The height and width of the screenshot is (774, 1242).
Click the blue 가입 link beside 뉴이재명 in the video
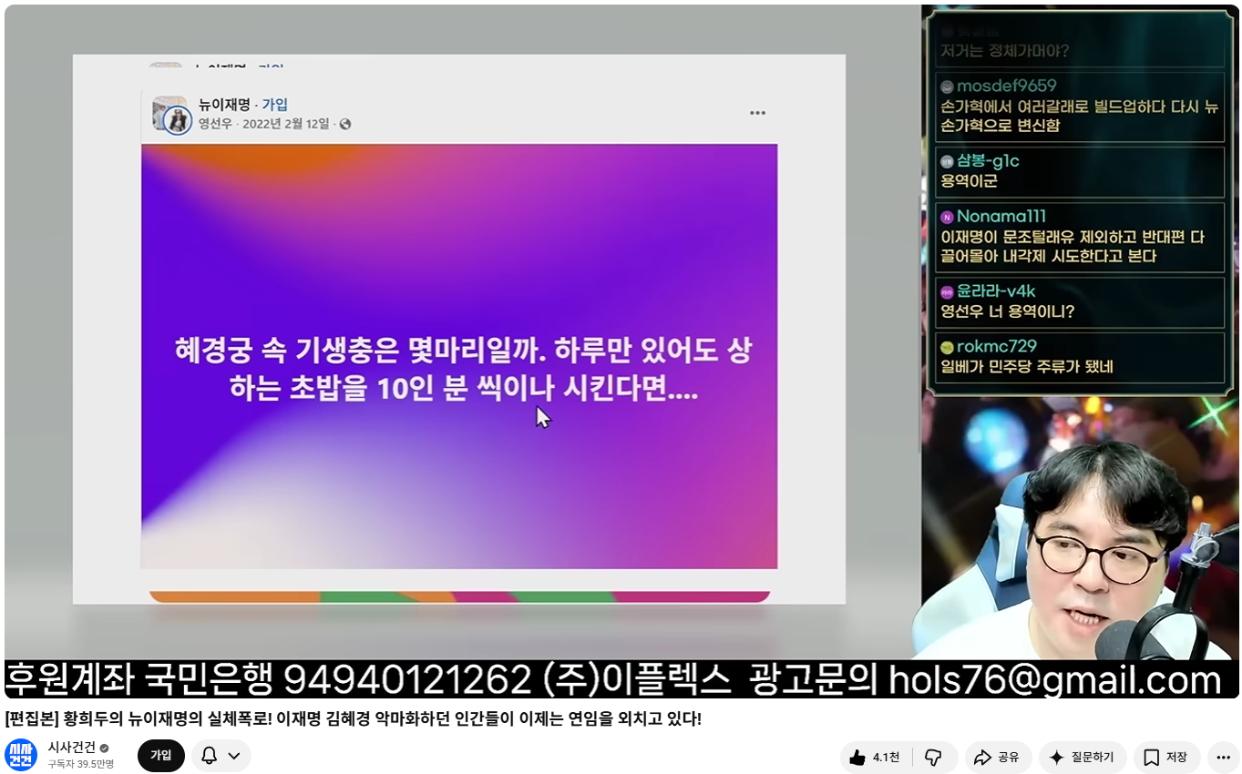coord(275,105)
